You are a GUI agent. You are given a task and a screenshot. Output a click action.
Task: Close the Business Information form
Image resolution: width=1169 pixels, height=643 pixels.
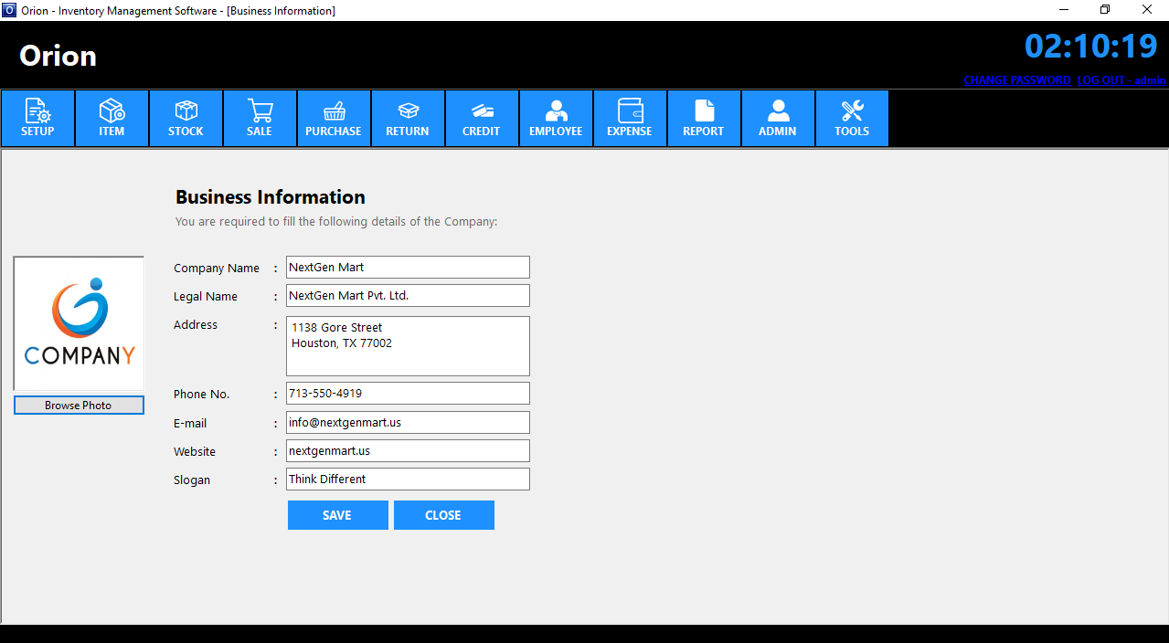pyautogui.click(x=443, y=514)
